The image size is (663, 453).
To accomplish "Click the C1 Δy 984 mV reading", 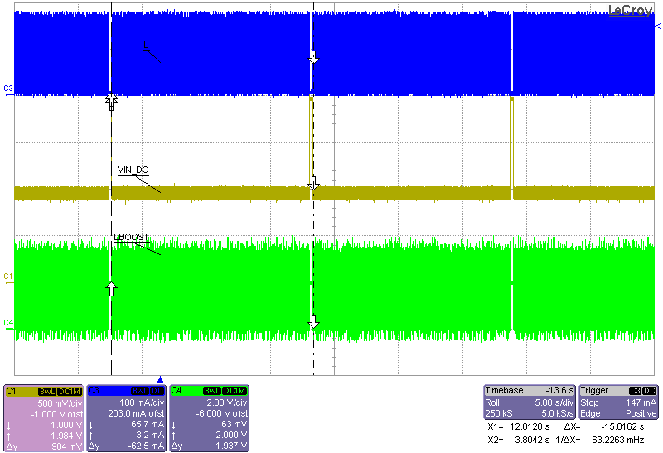I will (44, 446).
